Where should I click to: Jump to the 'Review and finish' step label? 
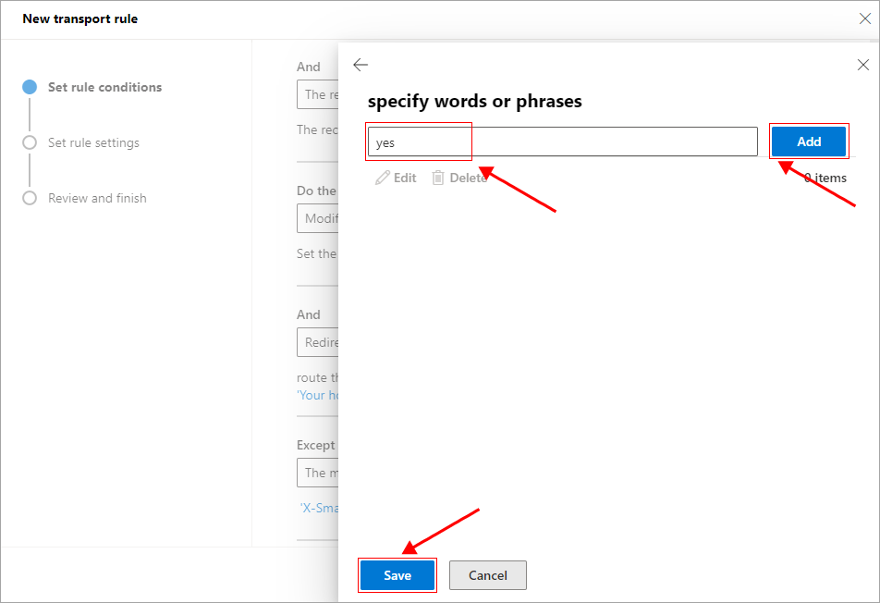pyautogui.click(x=97, y=198)
